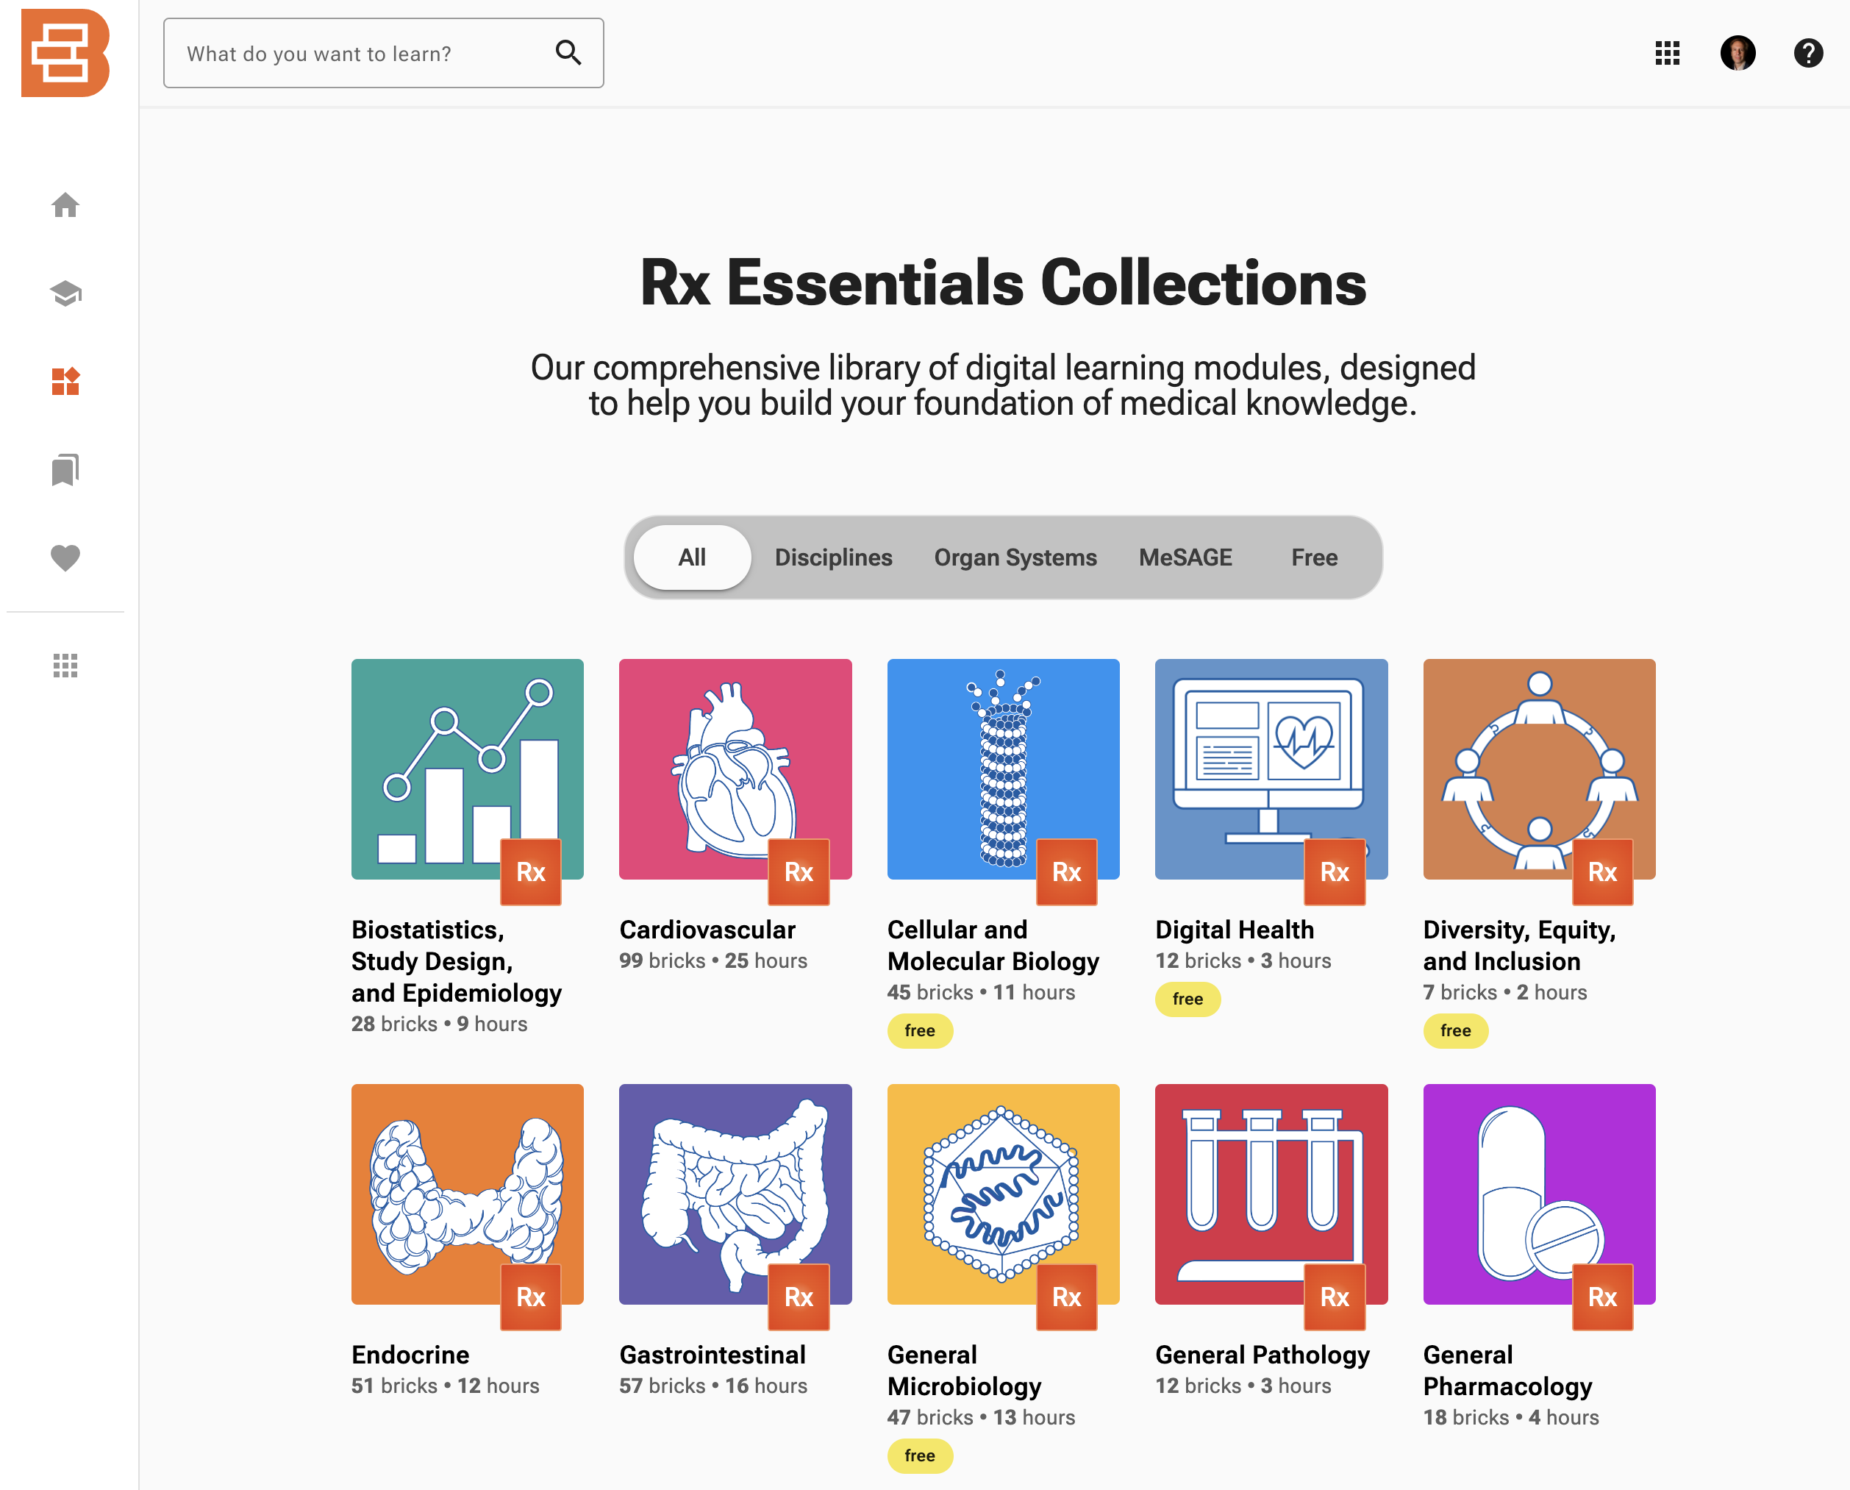This screenshot has width=1850, height=1490.
Task: Type in the 'What do you want to learn?' field
Action: click(x=360, y=53)
